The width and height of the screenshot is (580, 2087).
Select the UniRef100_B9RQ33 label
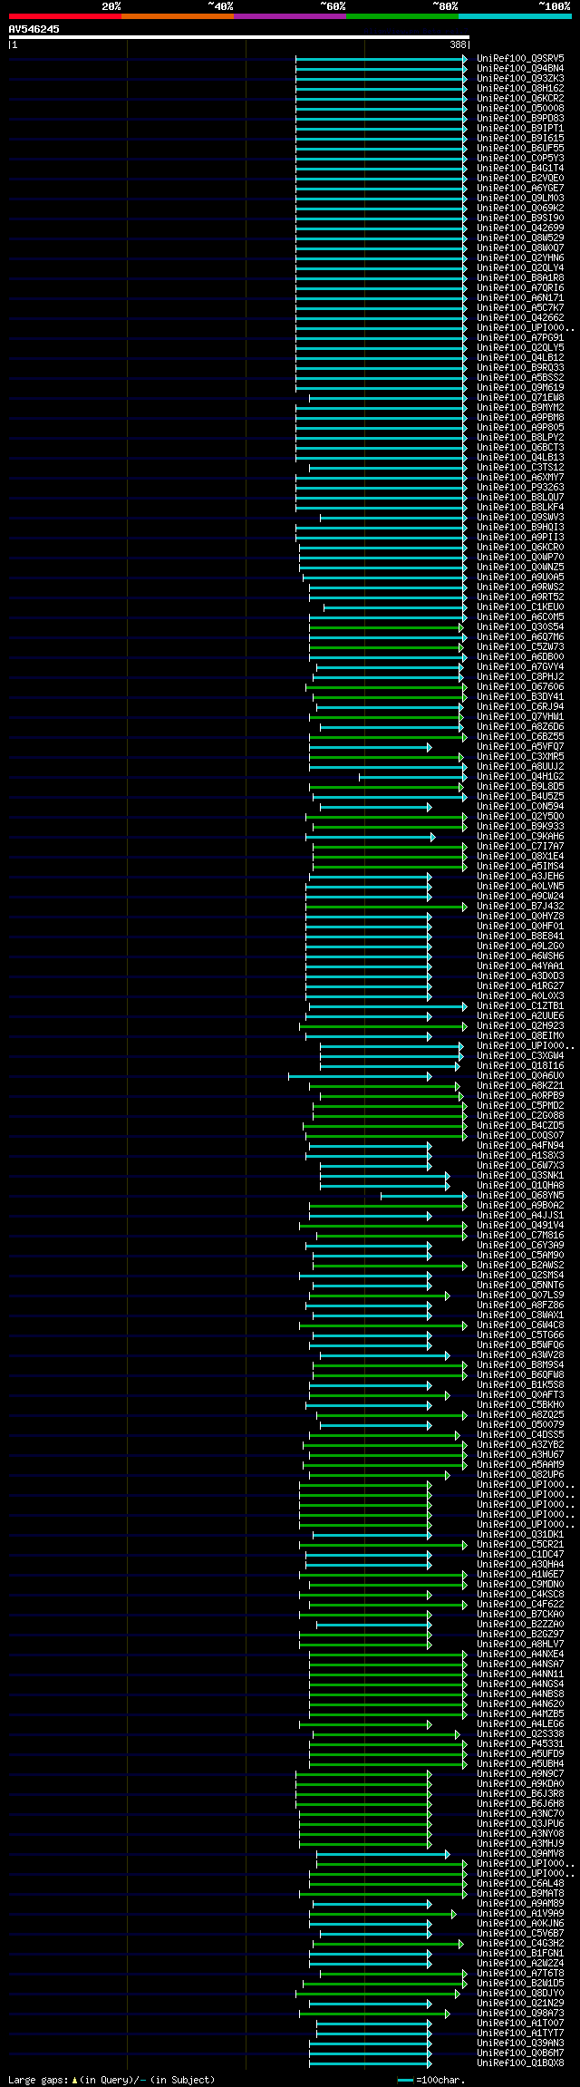pyautogui.click(x=520, y=367)
